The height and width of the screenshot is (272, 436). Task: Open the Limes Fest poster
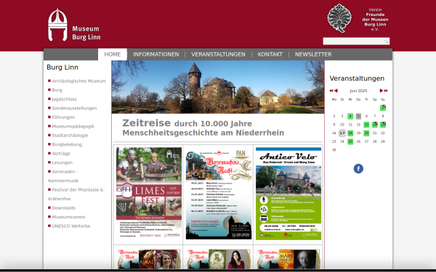coord(149,193)
